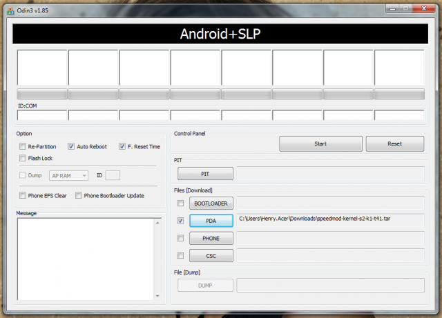Click the Android+SLP banner
The image size is (442, 318).
[x=220, y=34]
